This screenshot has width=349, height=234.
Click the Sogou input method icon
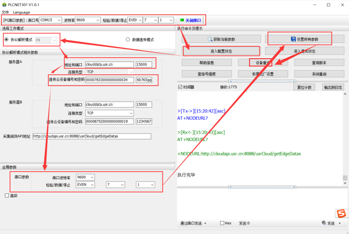[341, 213]
